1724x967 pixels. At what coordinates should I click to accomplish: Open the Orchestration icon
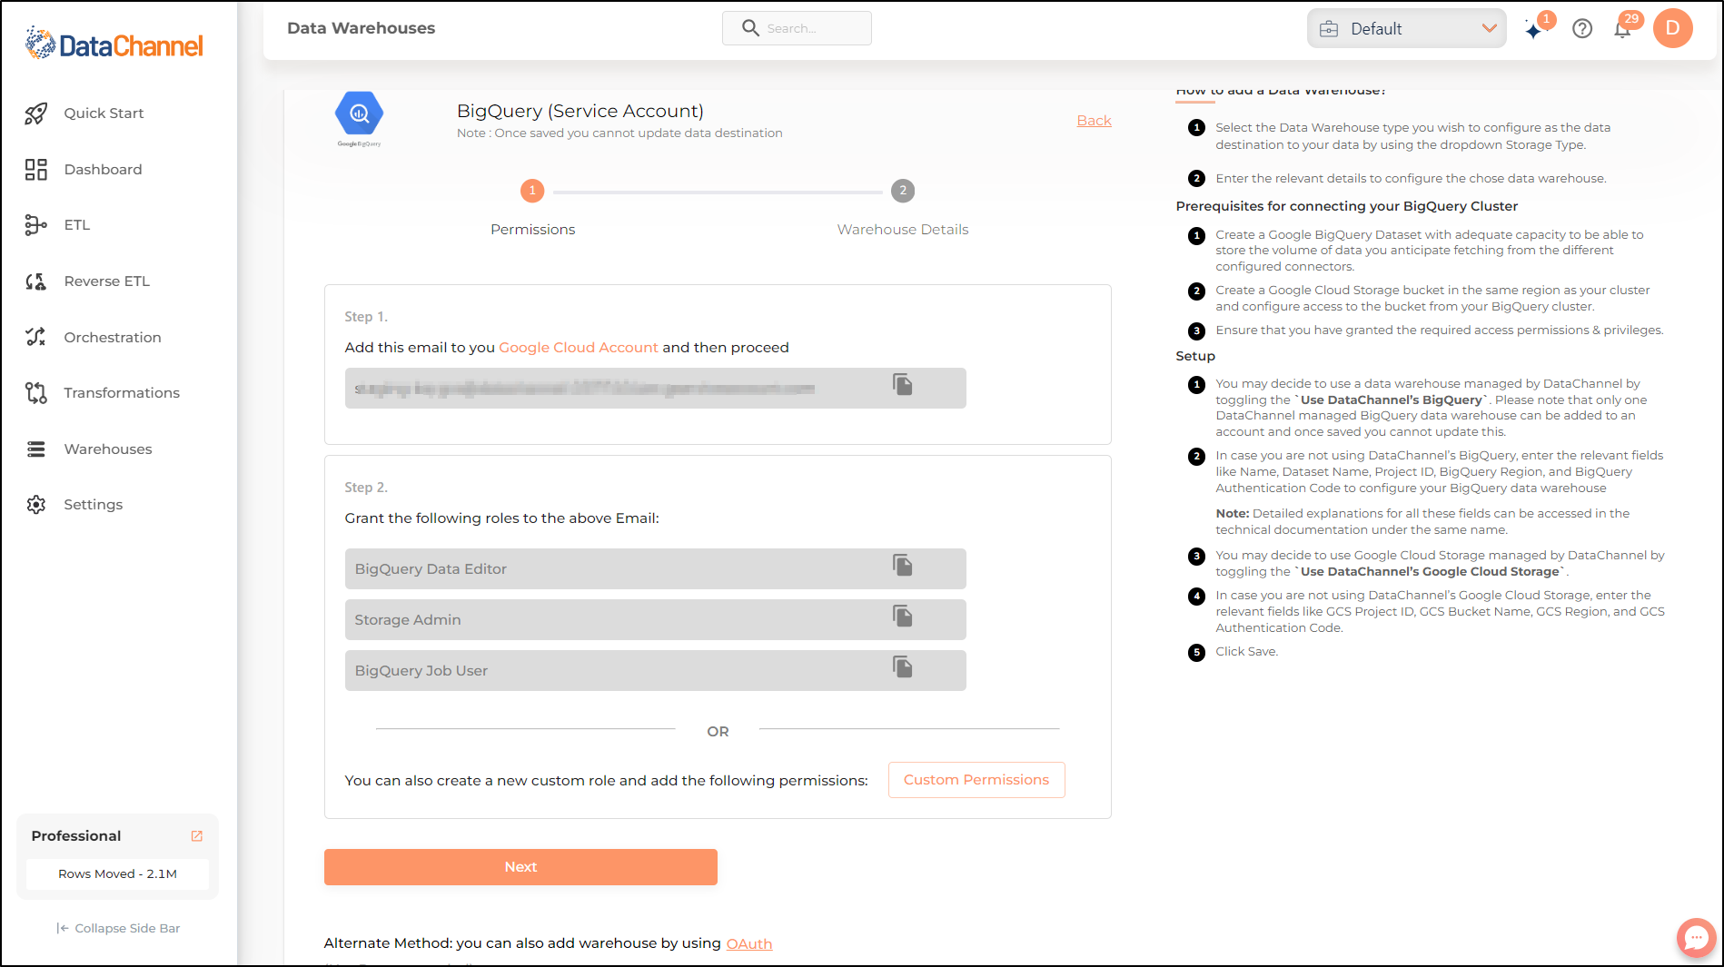pyautogui.click(x=36, y=338)
